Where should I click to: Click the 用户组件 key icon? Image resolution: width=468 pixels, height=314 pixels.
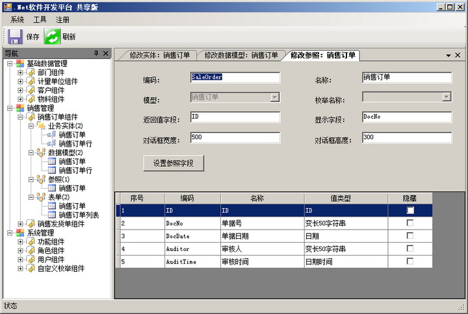[x=31, y=260]
